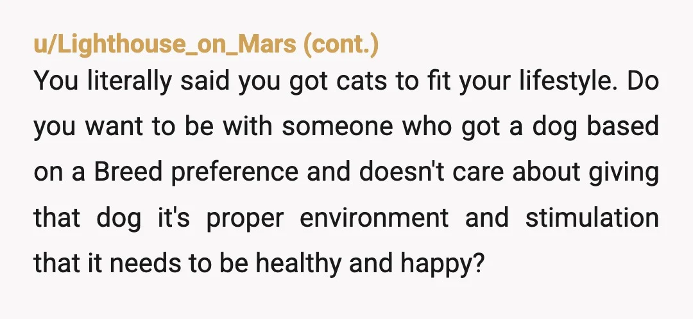Click the capitalized word "Breed"
This screenshot has height=319, width=693.
tap(128, 171)
